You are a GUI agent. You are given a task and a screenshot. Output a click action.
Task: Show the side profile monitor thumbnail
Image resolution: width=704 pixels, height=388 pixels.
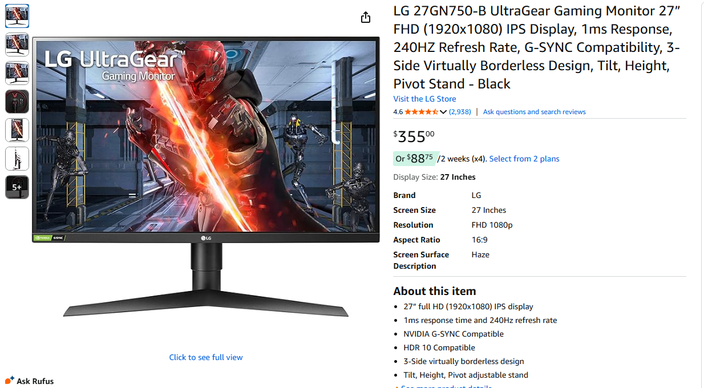(x=17, y=159)
